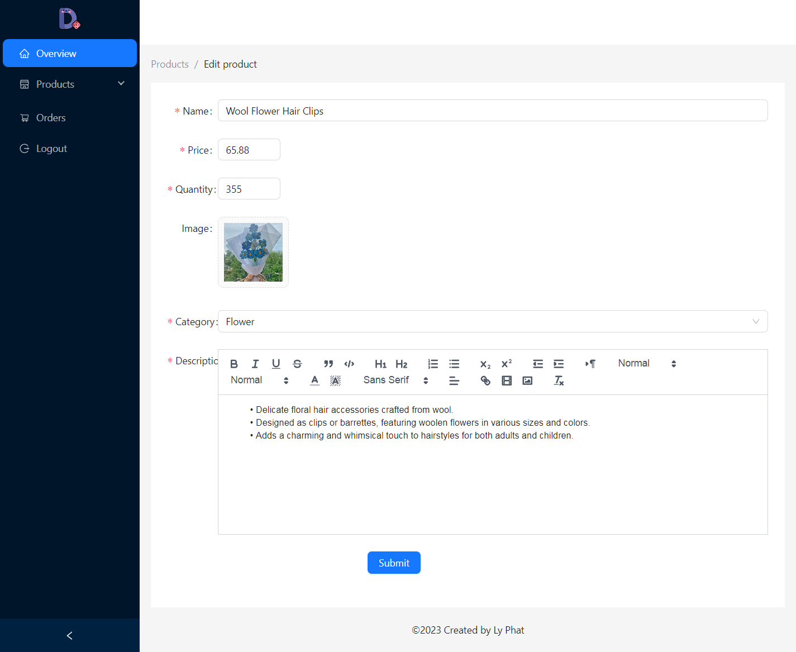Apply subscript formatting
This screenshot has width=796, height=652.
point(484,363)
